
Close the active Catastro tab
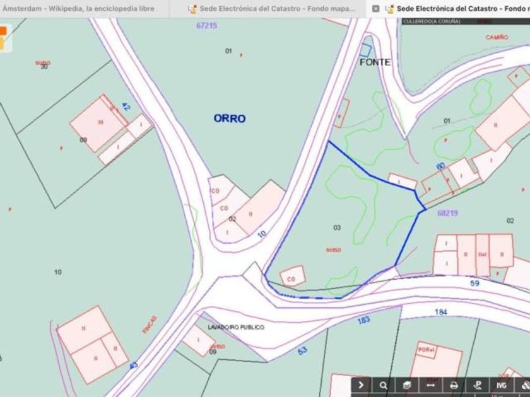(375, 8)
